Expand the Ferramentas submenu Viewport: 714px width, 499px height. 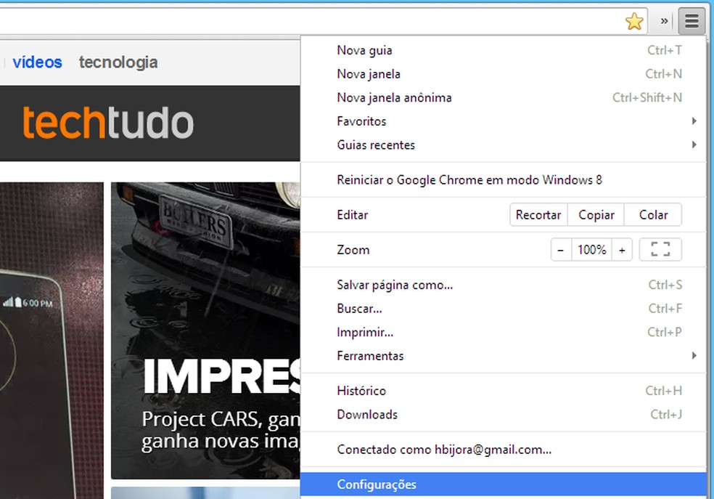[508, 356]
